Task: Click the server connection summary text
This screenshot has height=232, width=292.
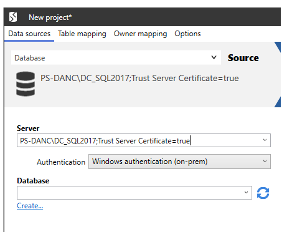Action: (x=139, y=79)
